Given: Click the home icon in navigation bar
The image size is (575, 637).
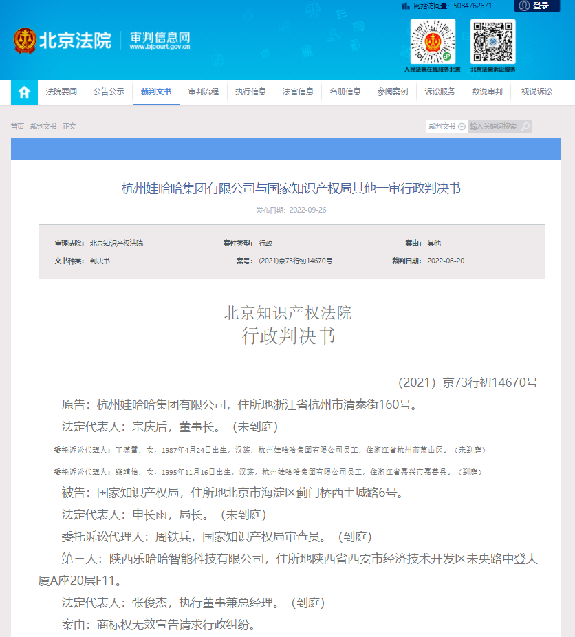Looking at the screenshot, I should (24, 92).
